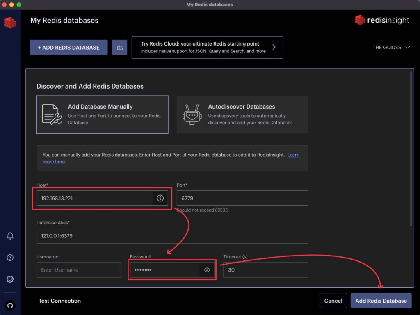Viewport: 420px width, 315px height.
Task: Click the Autodiscover Databases robot icon
Action: click(192, 114)
